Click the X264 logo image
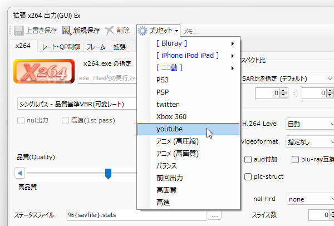 (x=44, y=71)
